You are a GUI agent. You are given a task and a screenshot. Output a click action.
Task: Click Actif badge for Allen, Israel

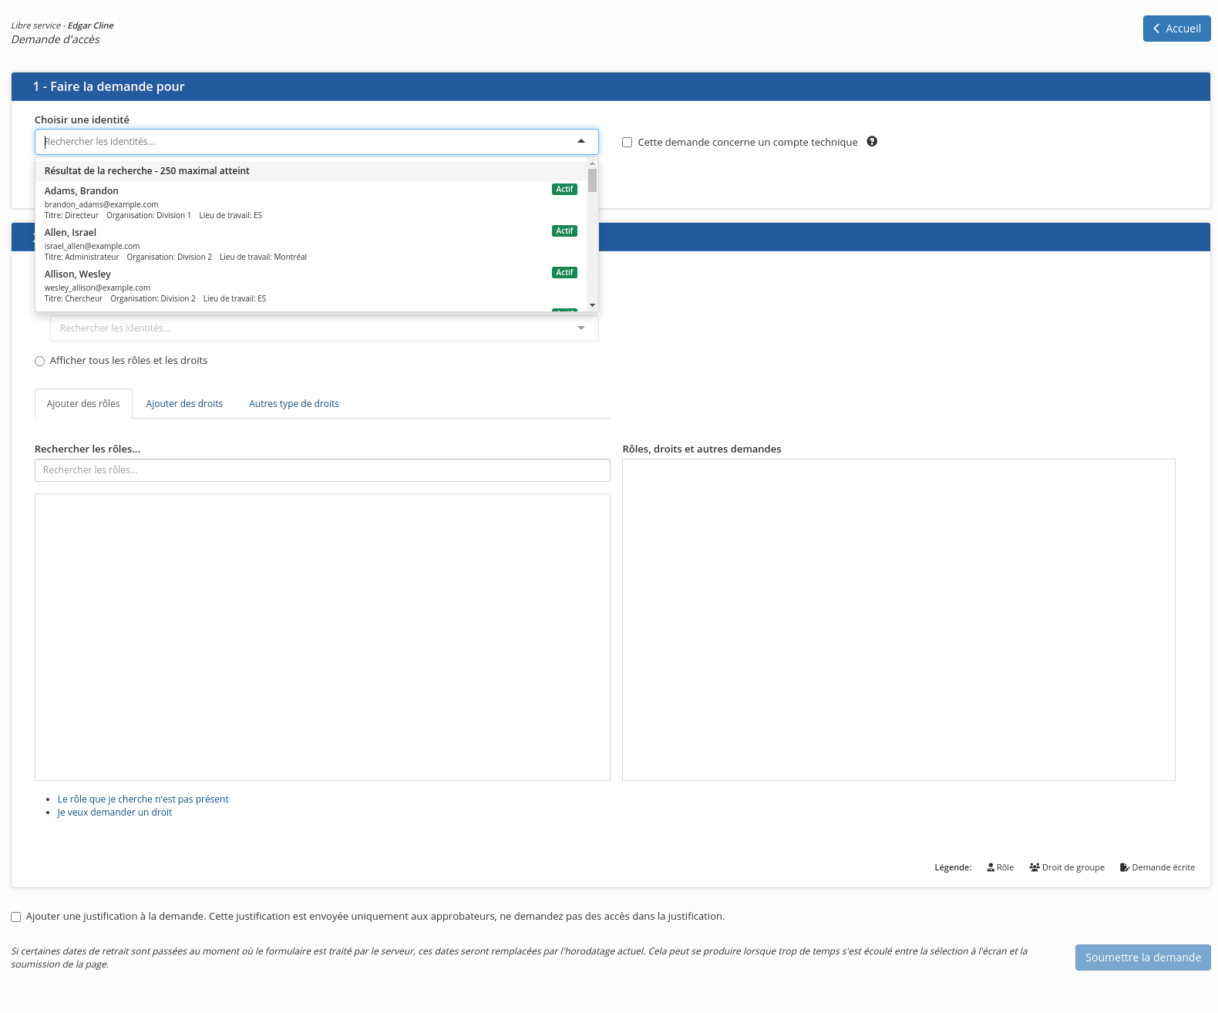coord(564,231)
